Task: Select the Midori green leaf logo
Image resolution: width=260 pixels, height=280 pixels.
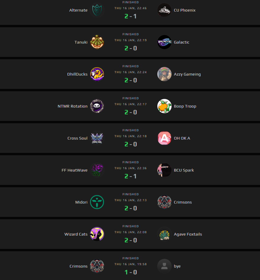Action: tap(97, 202)
